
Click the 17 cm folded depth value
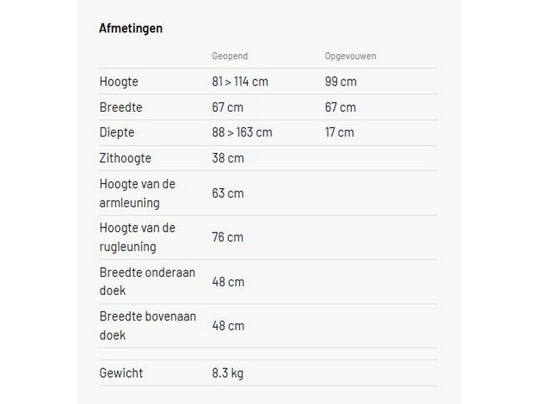tap(339, 132)
